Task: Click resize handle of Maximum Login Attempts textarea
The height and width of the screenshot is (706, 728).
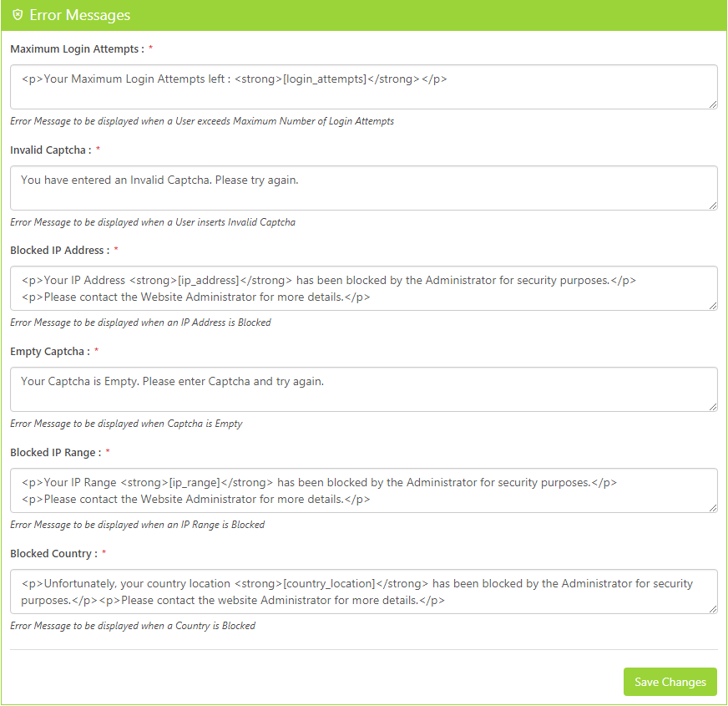Action: coord(713,104)
